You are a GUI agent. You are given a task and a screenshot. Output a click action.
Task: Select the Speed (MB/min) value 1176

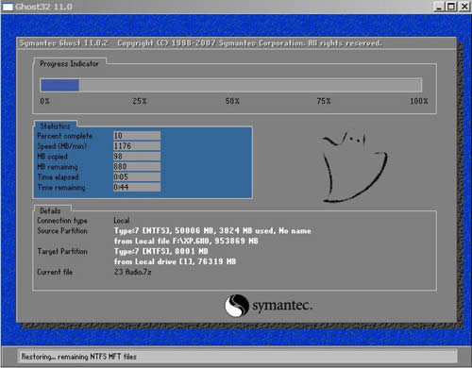pyautogui.click(x=123, y=146)
